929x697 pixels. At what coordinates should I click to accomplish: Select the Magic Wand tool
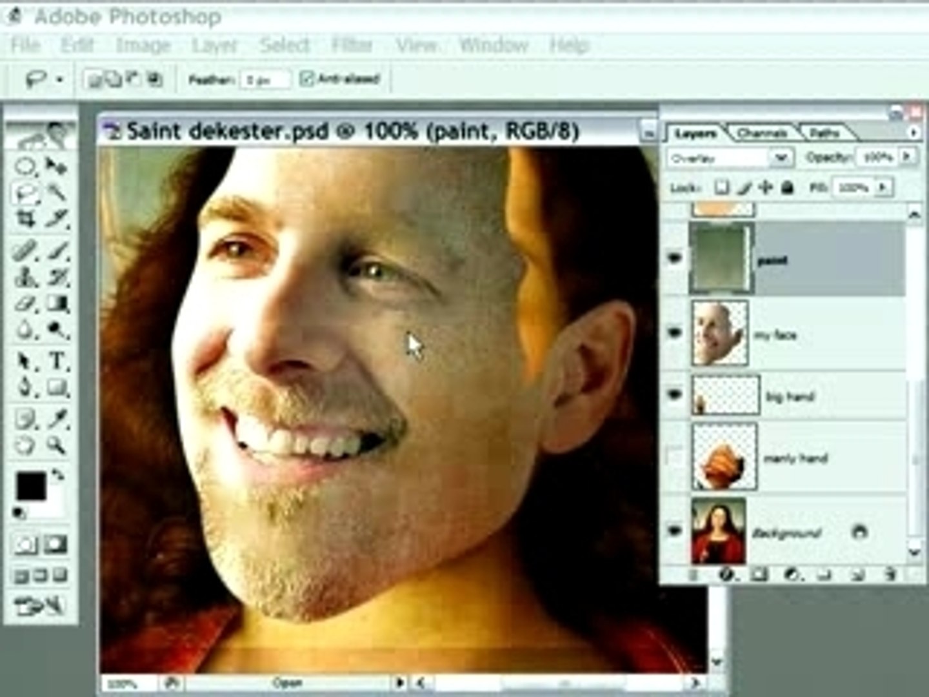57,192
